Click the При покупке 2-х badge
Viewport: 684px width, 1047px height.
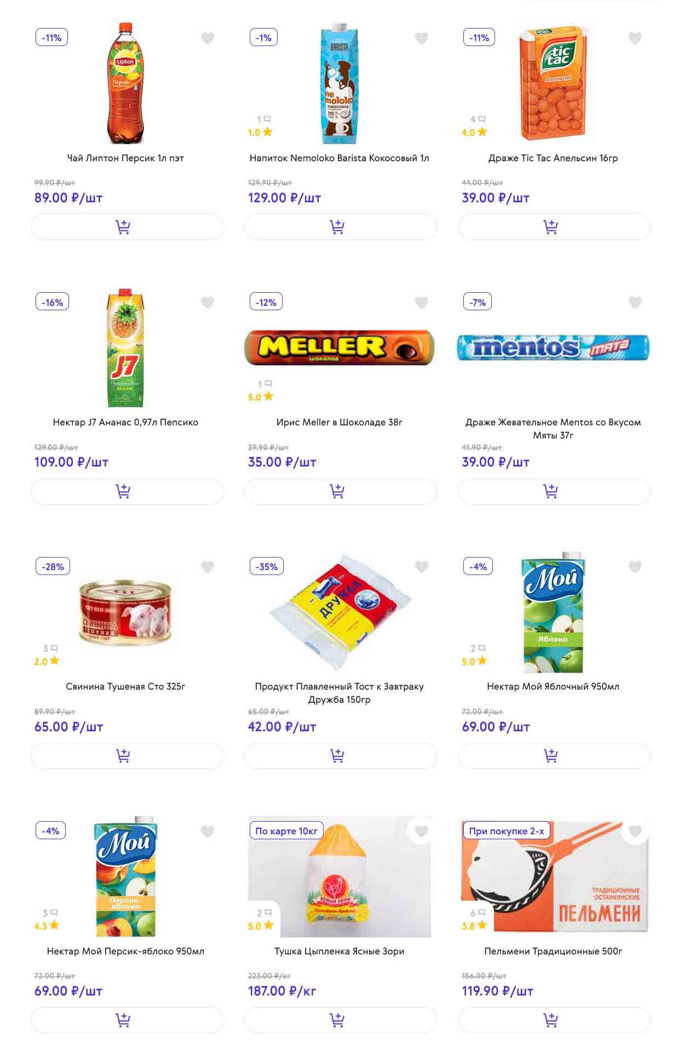coord(507,831)
